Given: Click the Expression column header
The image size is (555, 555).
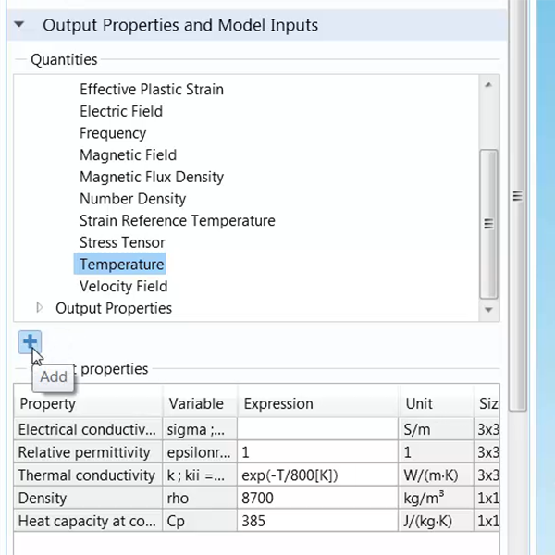Looking at the screenshot, I should point(277,404).
